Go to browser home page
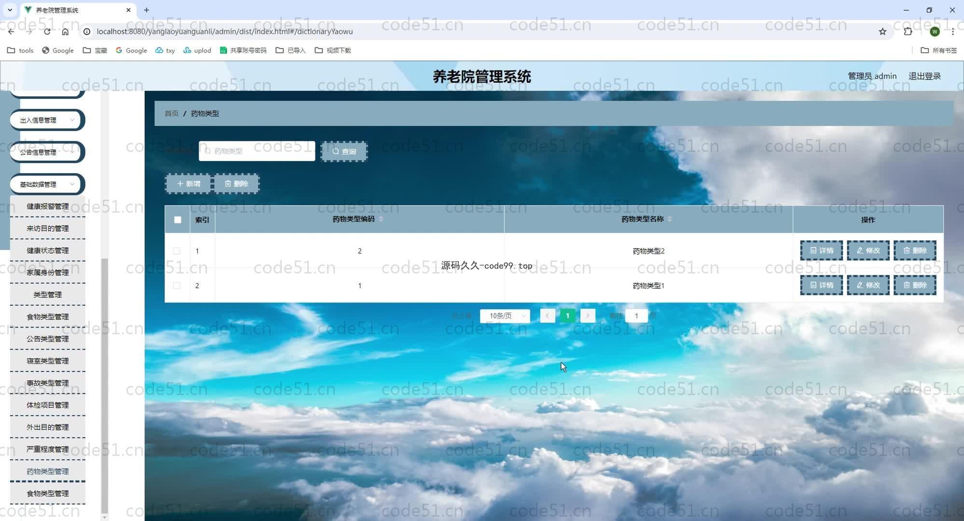This screenshot has height=521, width=964. click(x=65, y=31)
